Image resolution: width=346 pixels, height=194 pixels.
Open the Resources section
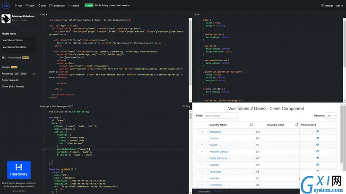click(x=7, y=74)
